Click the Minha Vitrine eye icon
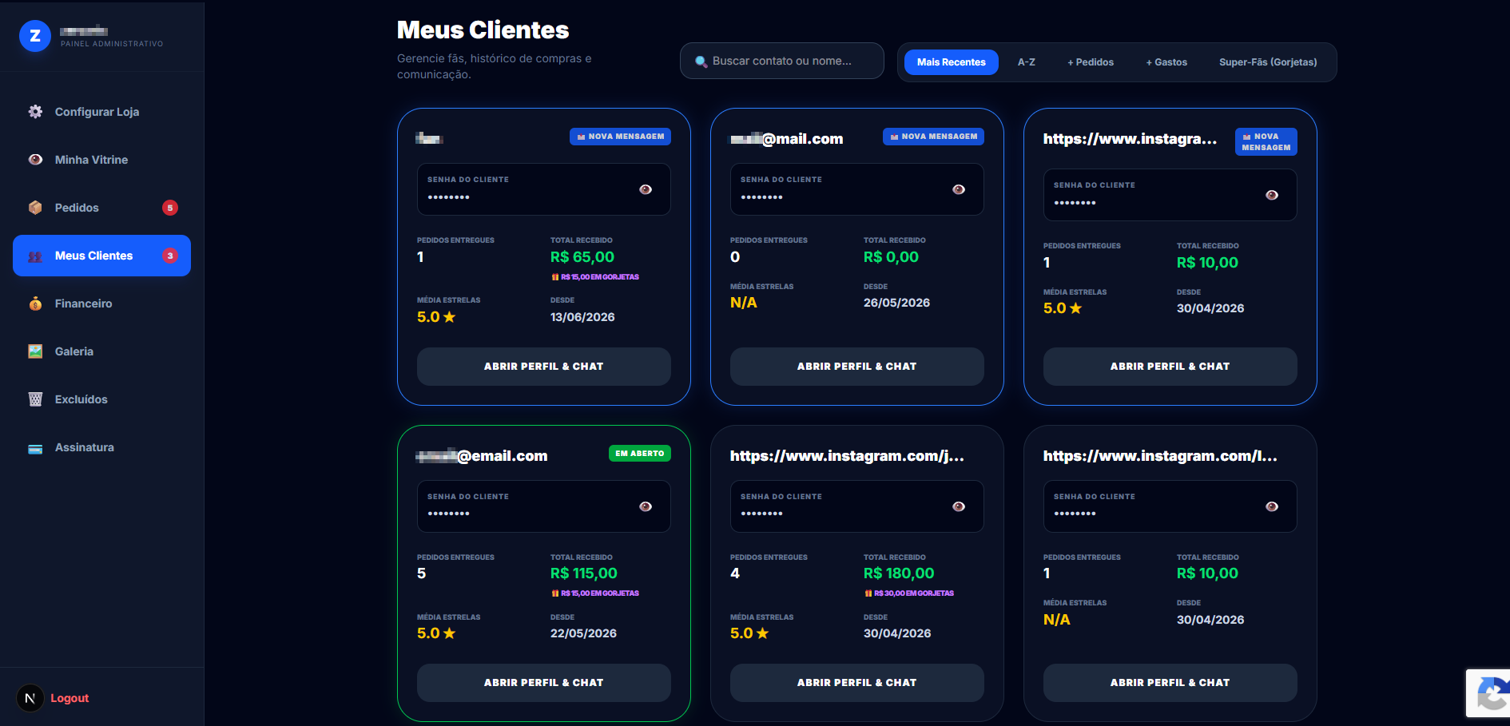1510x726 pixels. click(x=35, y=160)
